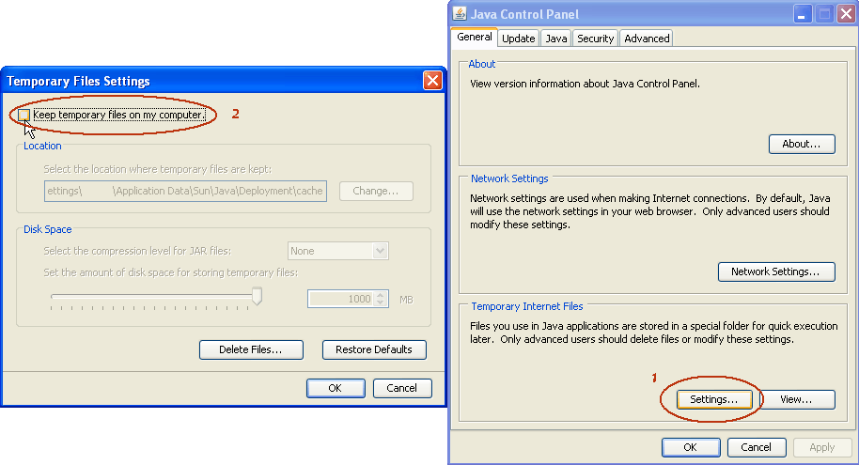Click "Temporary Internet Files" section label
This screenshot has height=465, width=859.
click(x=527, y=307)
